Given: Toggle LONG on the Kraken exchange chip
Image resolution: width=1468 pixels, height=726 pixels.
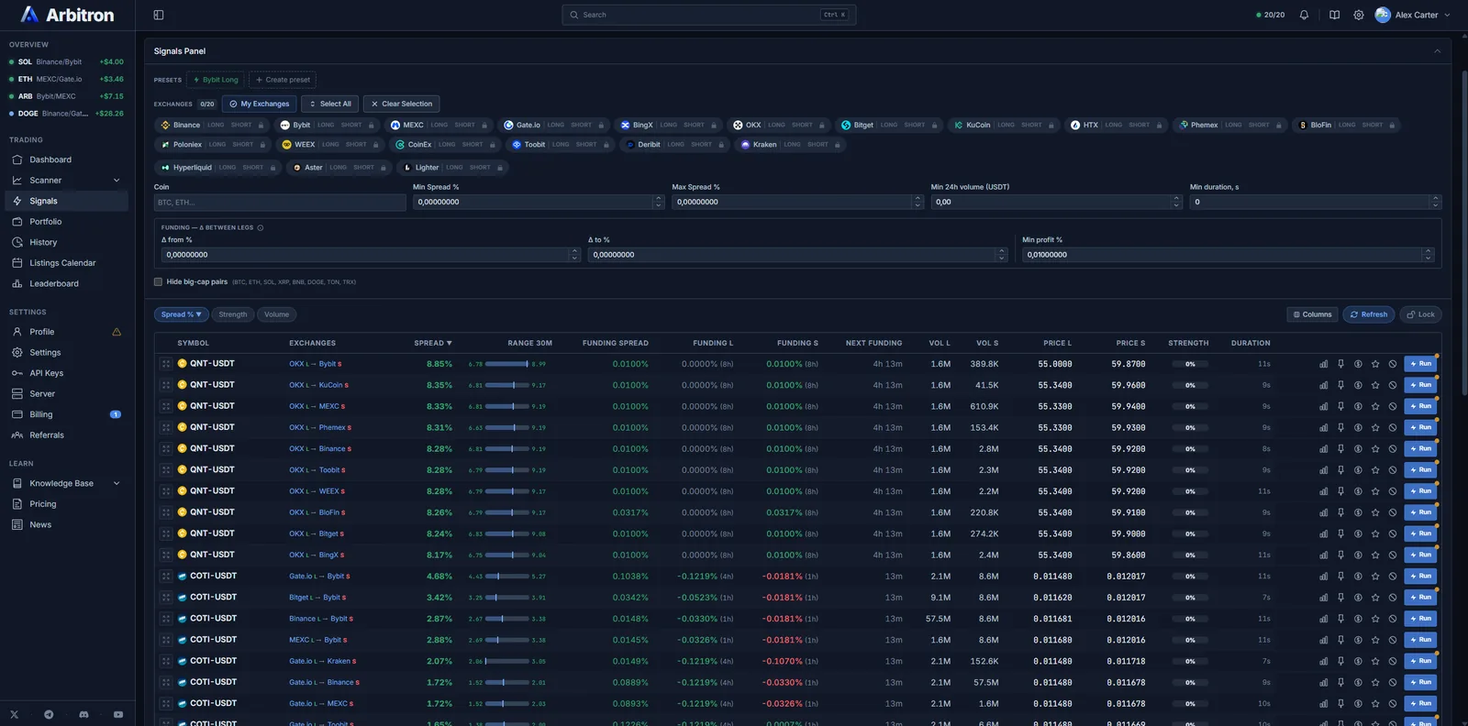Looking at the screenshot, I should click(x=792, y=145).
